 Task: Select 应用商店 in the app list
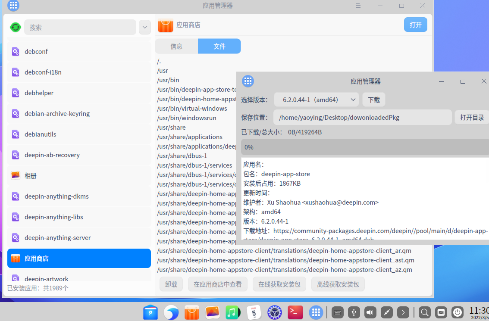(79, 259)
